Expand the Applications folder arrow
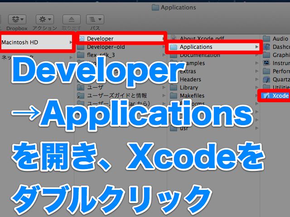The height and width of the screenshot is (217, 290). coord(257,47)
